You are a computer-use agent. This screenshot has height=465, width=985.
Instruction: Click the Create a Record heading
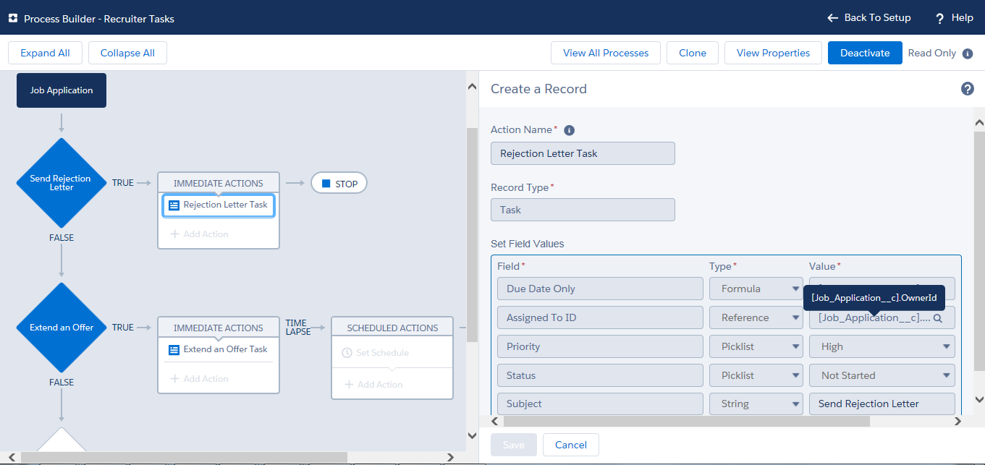click(x=538, y=89)
